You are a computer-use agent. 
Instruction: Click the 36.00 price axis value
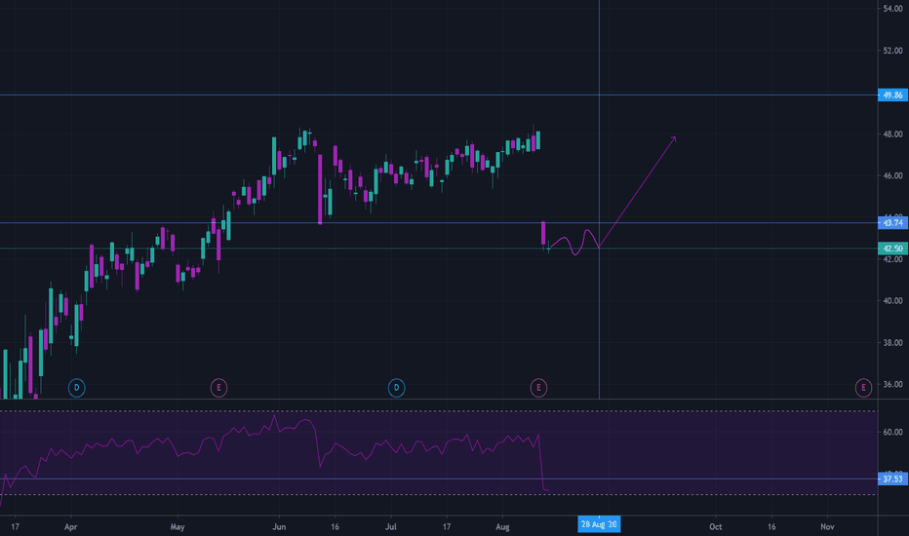(892, 384)
